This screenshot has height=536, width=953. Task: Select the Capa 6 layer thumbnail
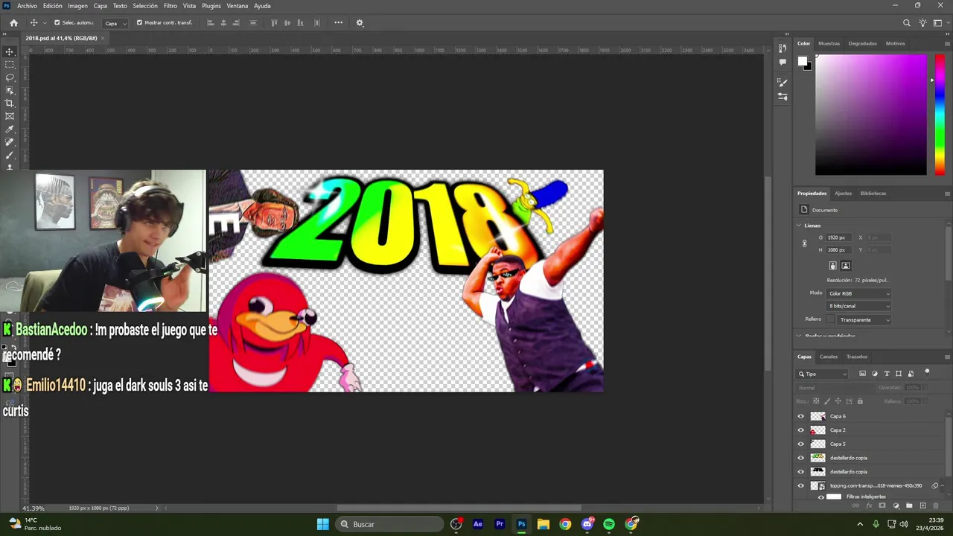[x=818, y=416]
